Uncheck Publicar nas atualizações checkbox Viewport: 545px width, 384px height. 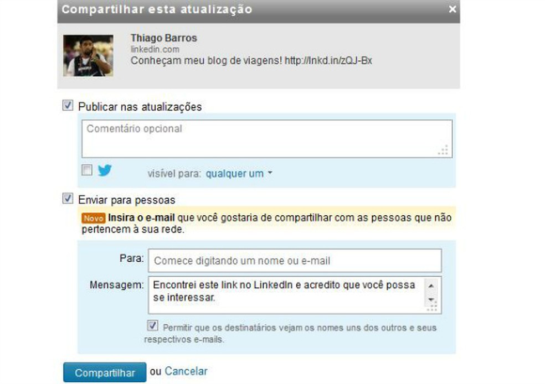68,105
